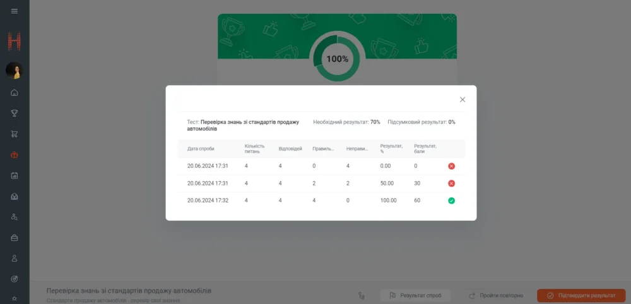Click the red failed icon in first attempt row
The height and width of the screenshot is (304, 631).
point(451,166)
